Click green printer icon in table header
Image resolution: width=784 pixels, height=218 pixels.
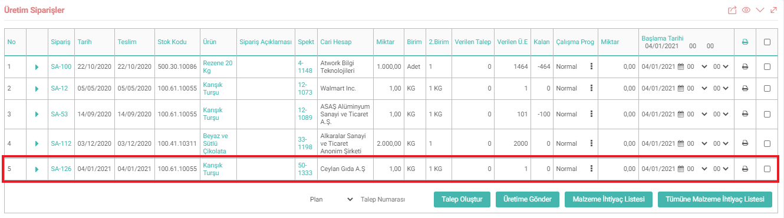click(745, 42)
